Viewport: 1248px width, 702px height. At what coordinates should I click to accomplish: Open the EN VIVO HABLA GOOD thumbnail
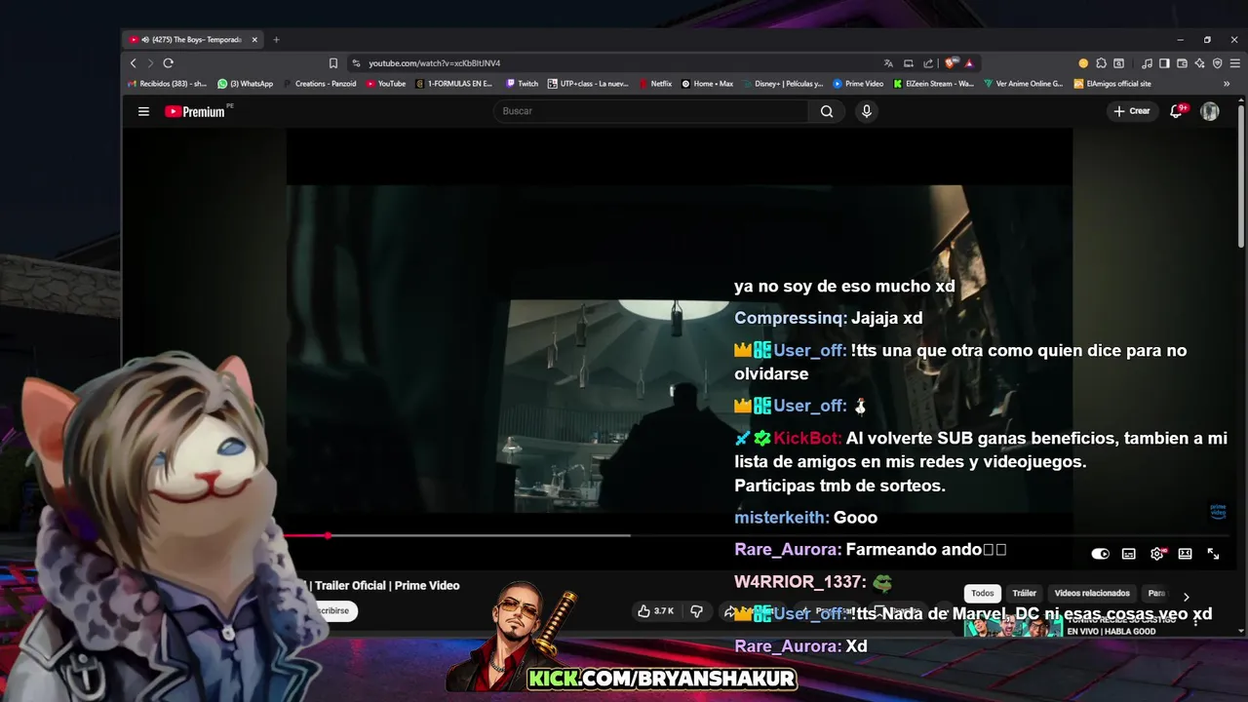pos(1014,626)
